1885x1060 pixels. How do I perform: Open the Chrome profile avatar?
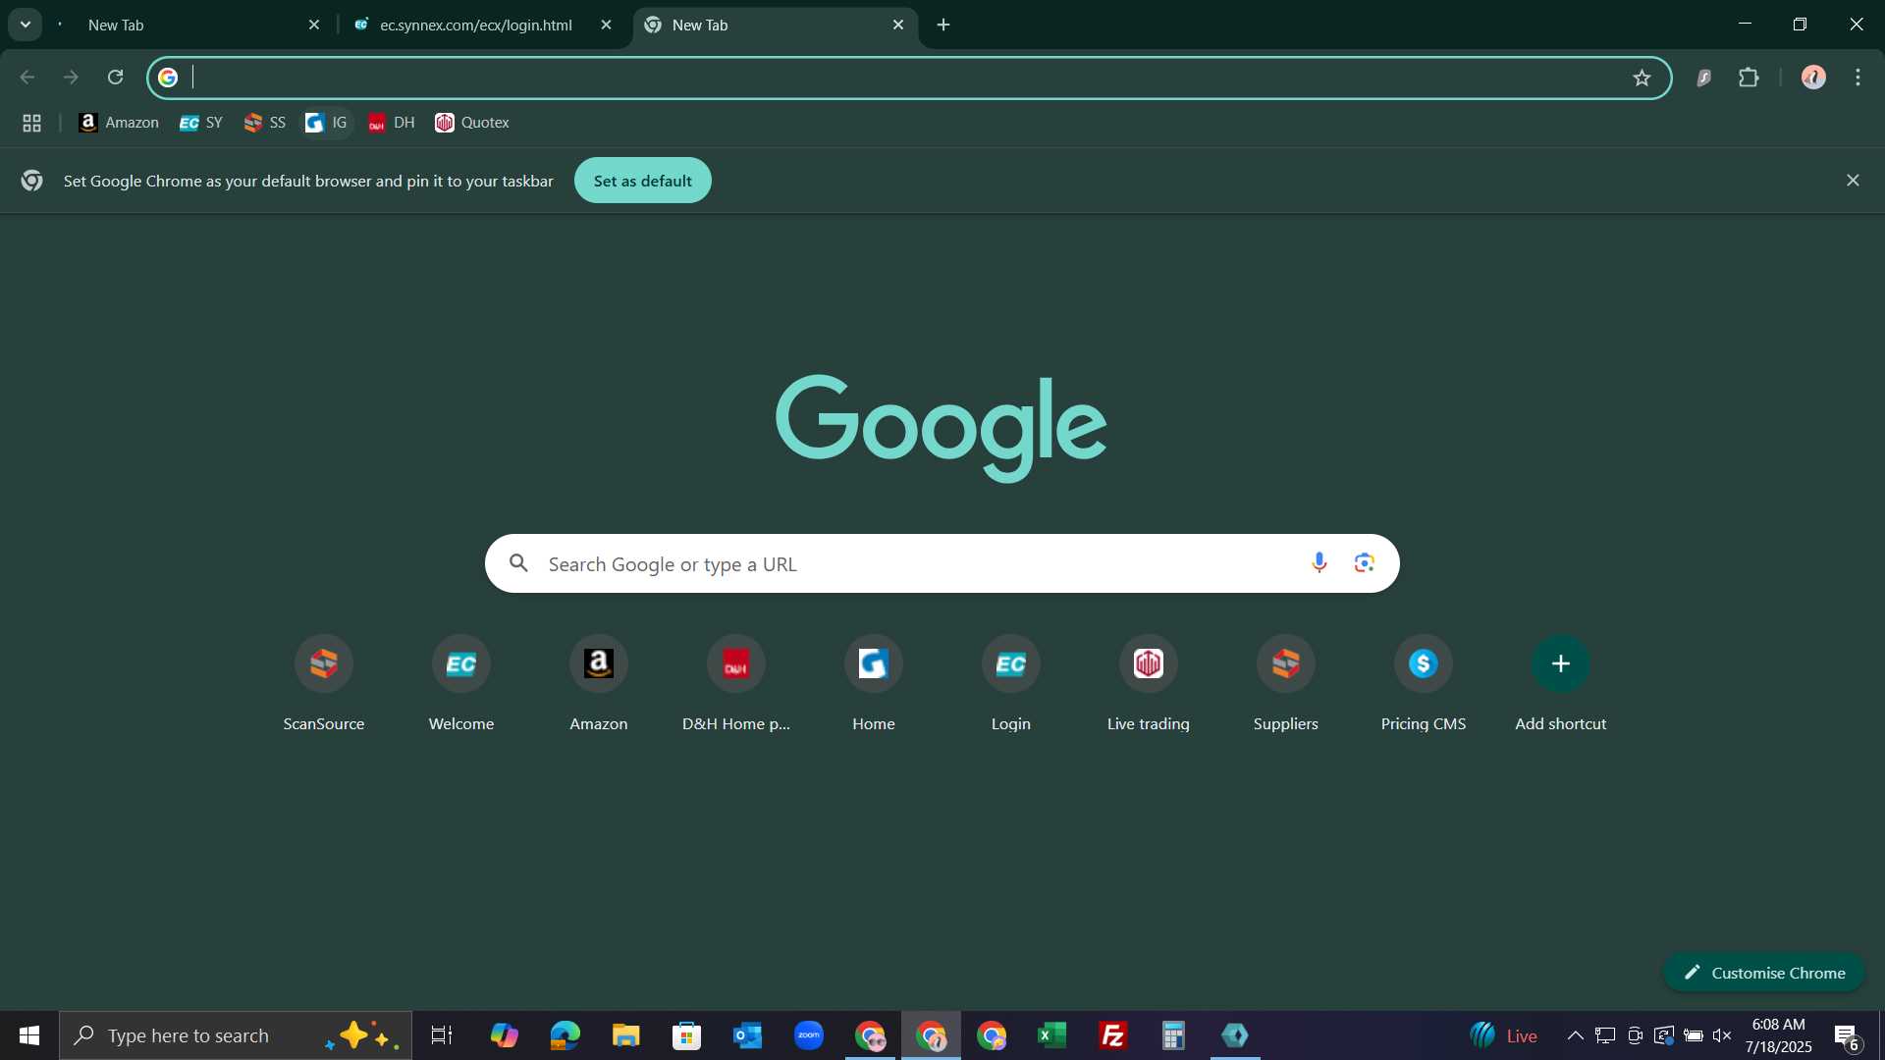pos(1813,78)
